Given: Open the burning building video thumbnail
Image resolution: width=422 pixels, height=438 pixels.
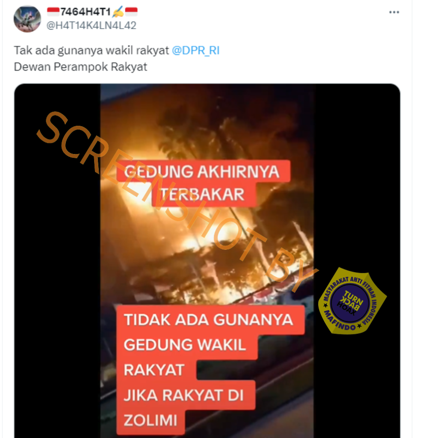Looking at the screenshot, I should coord(207,260).
